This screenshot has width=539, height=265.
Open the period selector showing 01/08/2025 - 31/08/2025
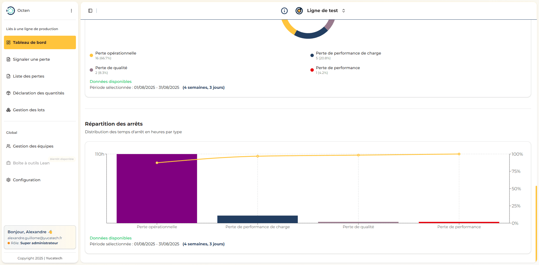(157, 87)
